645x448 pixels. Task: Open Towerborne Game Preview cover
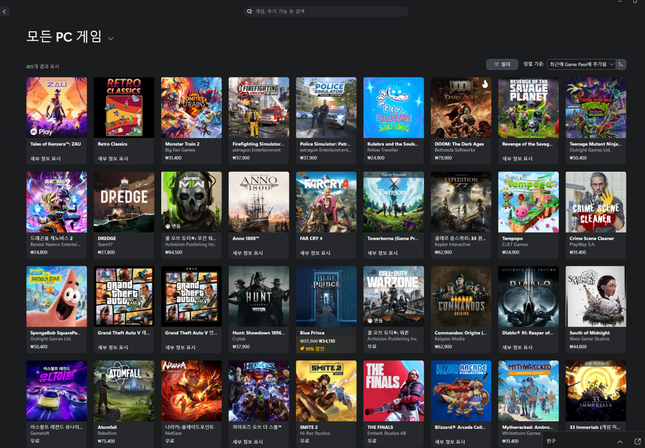tap(394, 202)
